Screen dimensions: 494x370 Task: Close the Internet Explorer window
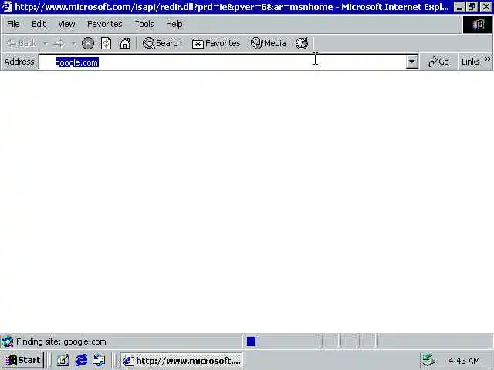(x=486, y=7)
